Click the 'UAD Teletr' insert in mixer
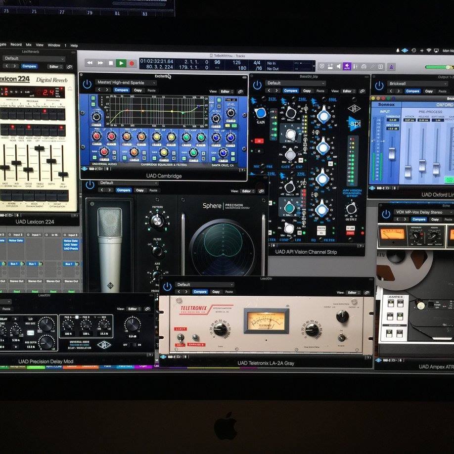 tap(71, 245)
